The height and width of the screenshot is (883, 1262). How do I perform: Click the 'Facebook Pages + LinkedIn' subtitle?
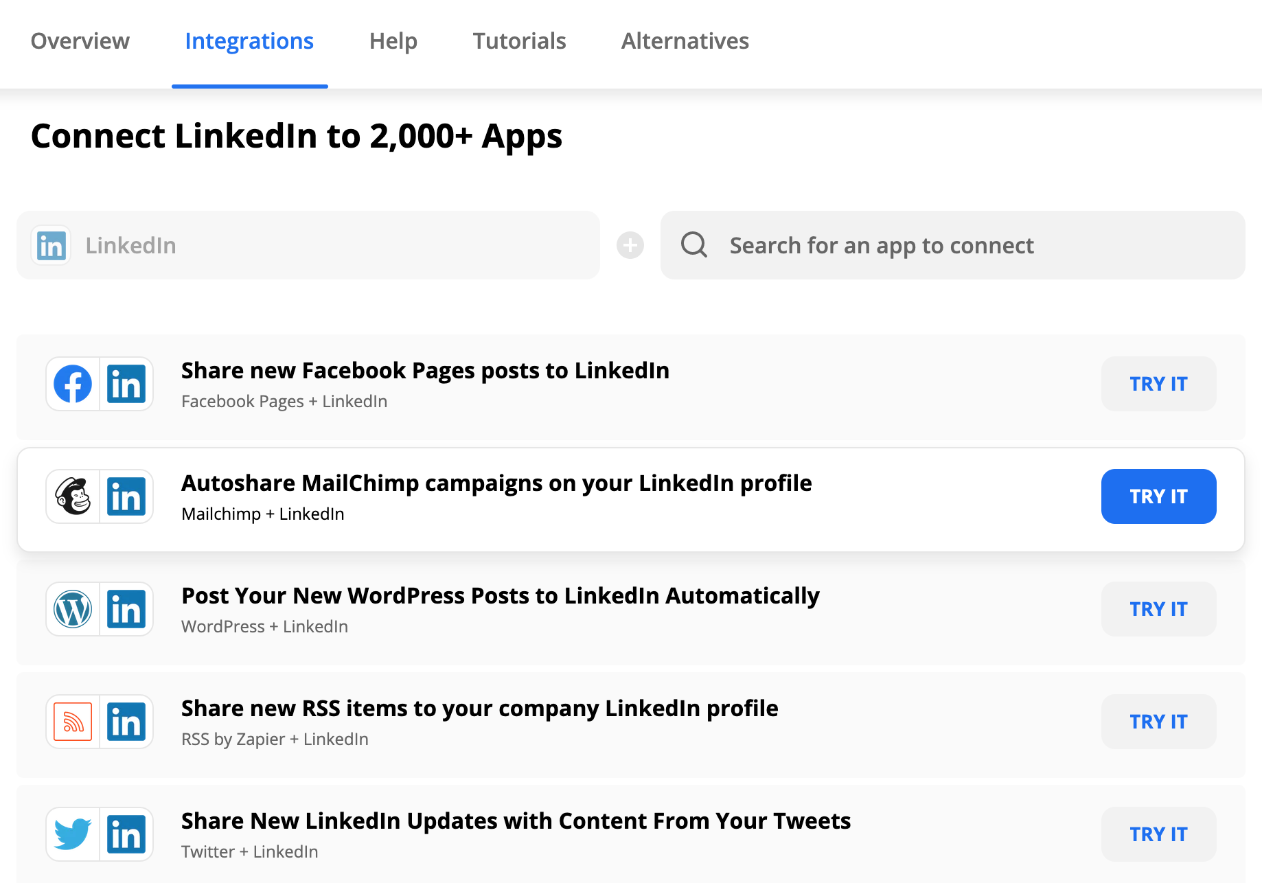click(284, 402)
